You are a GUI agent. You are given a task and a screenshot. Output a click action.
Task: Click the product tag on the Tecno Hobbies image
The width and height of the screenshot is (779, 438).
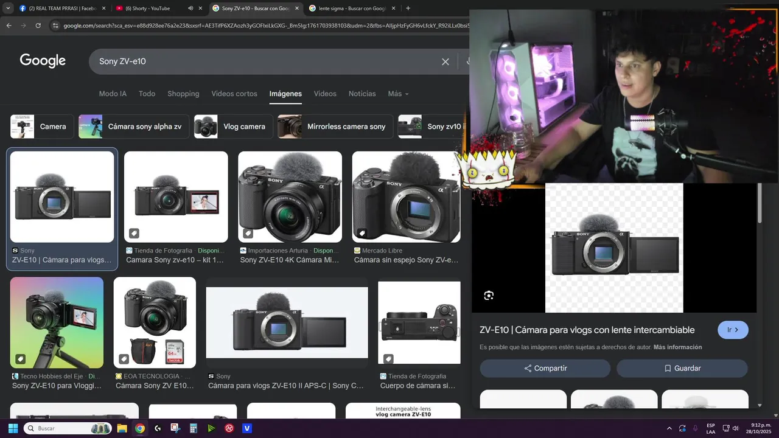20,359
